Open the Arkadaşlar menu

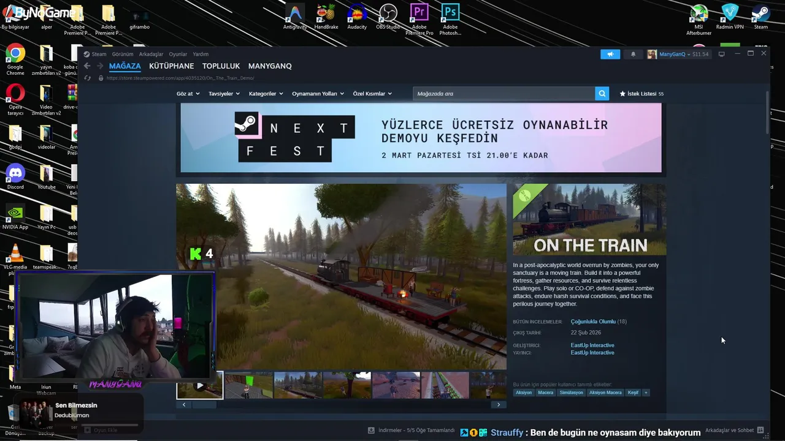coord(151,54)
